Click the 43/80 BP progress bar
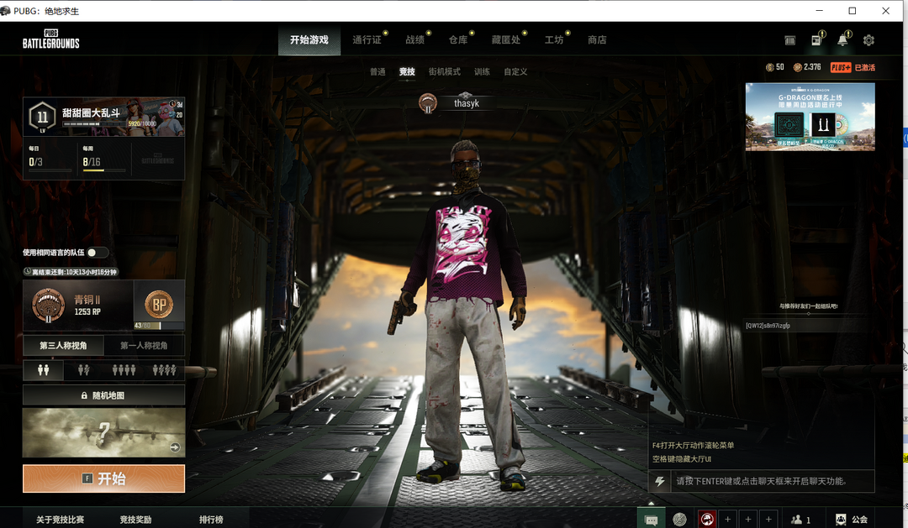 [159, 326]
